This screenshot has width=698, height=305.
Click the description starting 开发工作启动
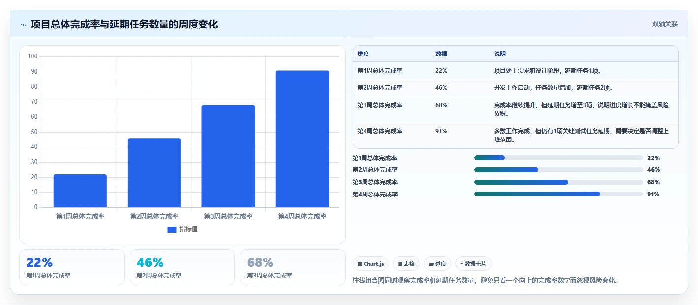click(554, 88)
